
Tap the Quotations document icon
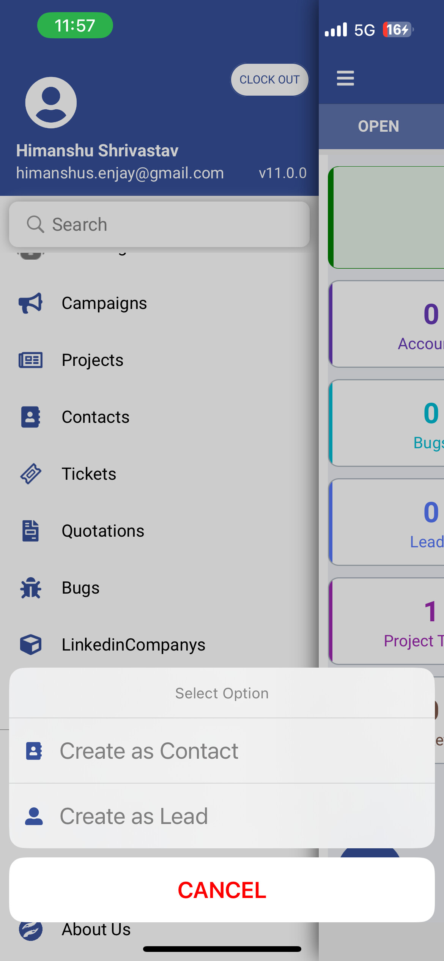point(30,531)
